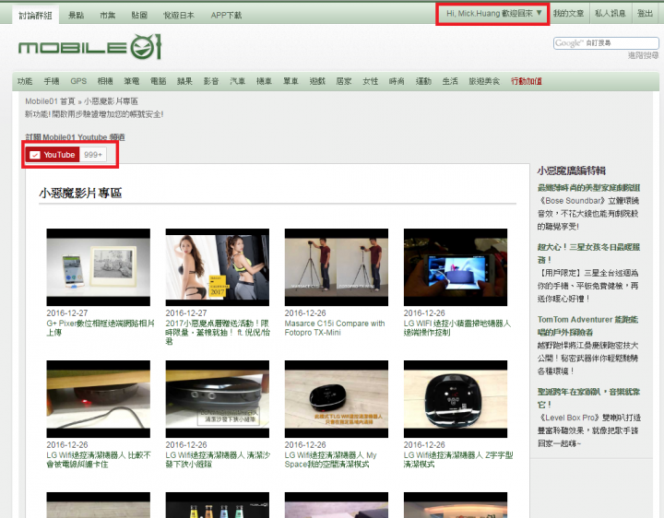Screen dimensions: 664x518
Task: Click the 訂閱 Mobile01 Youtube 頻道 link
Action: click(75, 137)
